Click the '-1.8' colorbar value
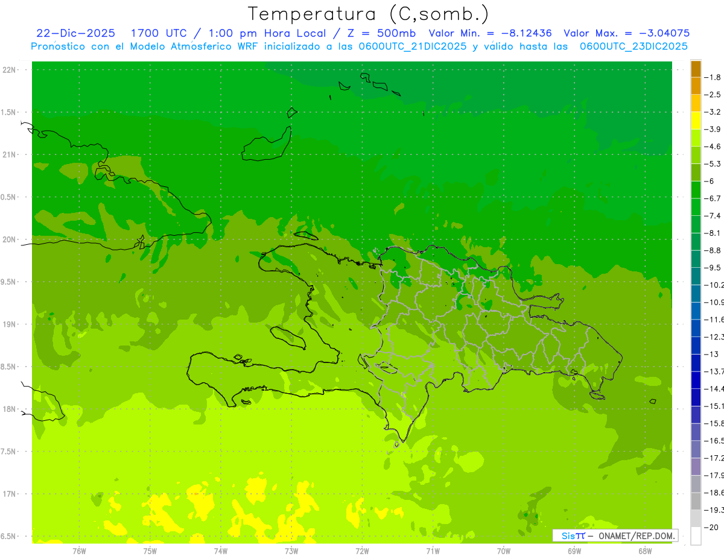The width and height of the screenshot is (724, 559). pos(713,77)
